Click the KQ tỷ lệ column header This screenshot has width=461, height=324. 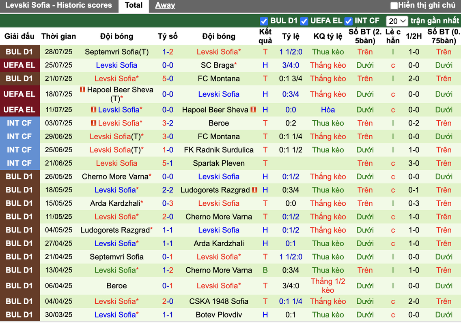328,36
